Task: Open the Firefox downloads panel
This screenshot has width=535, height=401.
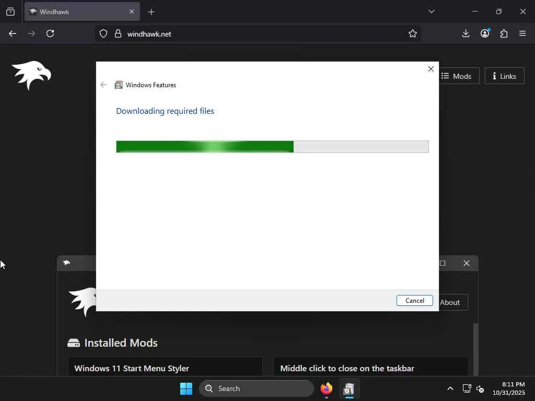Action: 466,33
